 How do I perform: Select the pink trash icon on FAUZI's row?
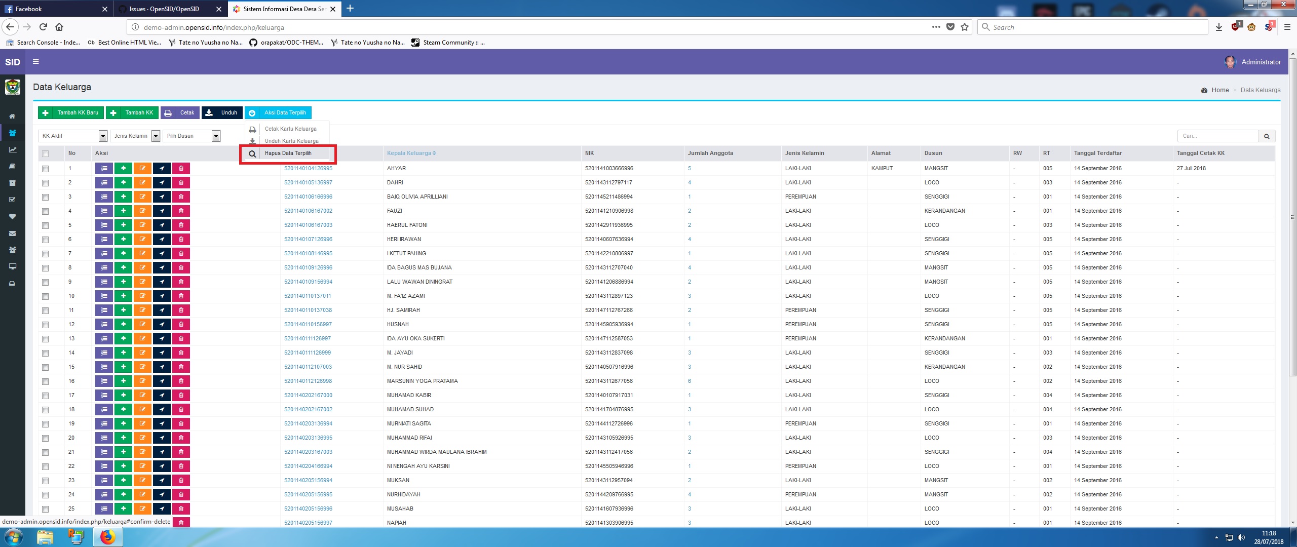181,211
